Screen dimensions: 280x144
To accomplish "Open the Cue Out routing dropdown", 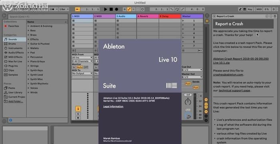I will [192, 70].
